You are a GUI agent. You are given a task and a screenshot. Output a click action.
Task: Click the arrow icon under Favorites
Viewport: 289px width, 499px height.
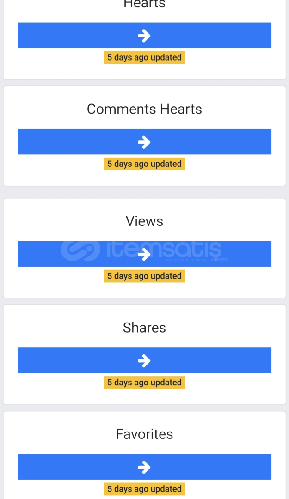(144, 467)
